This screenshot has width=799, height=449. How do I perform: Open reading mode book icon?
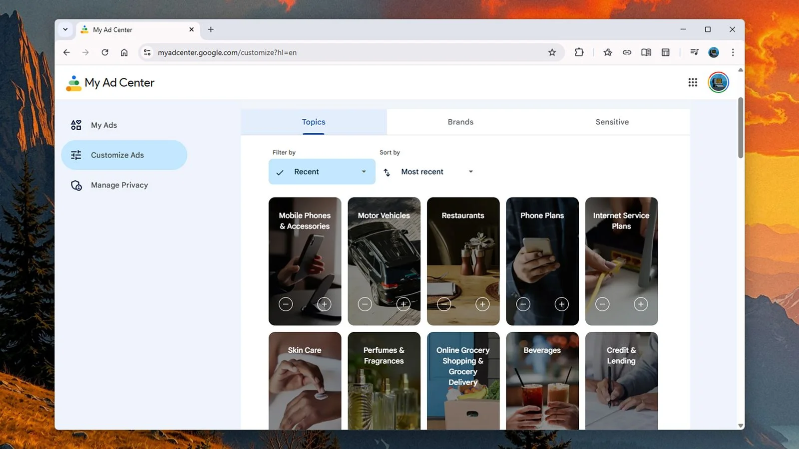(x=646, y=52)
